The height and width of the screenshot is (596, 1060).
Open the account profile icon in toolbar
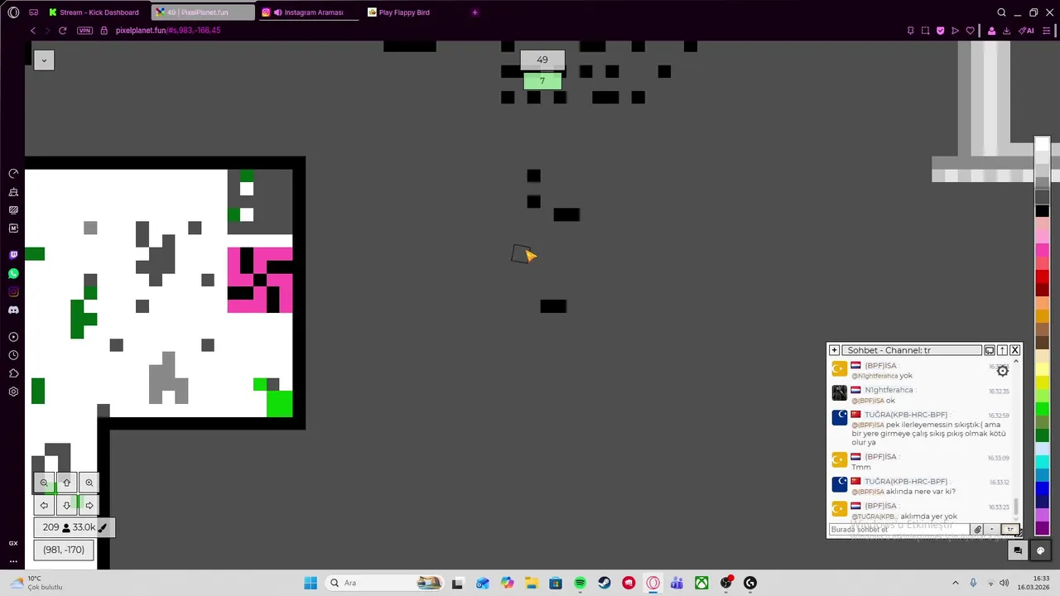(x=991, y=31)
